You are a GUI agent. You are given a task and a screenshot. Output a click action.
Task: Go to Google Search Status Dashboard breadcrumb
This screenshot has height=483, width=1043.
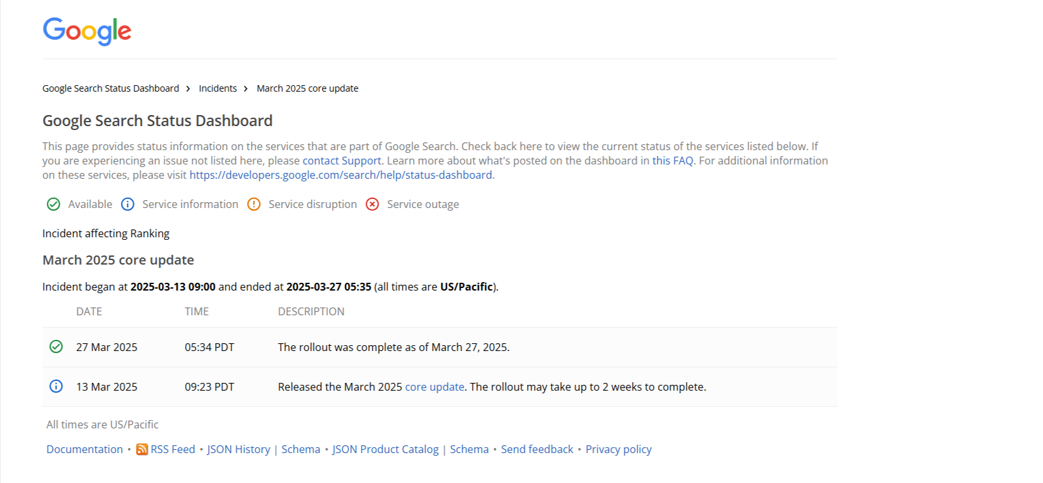tap(111, 88)
